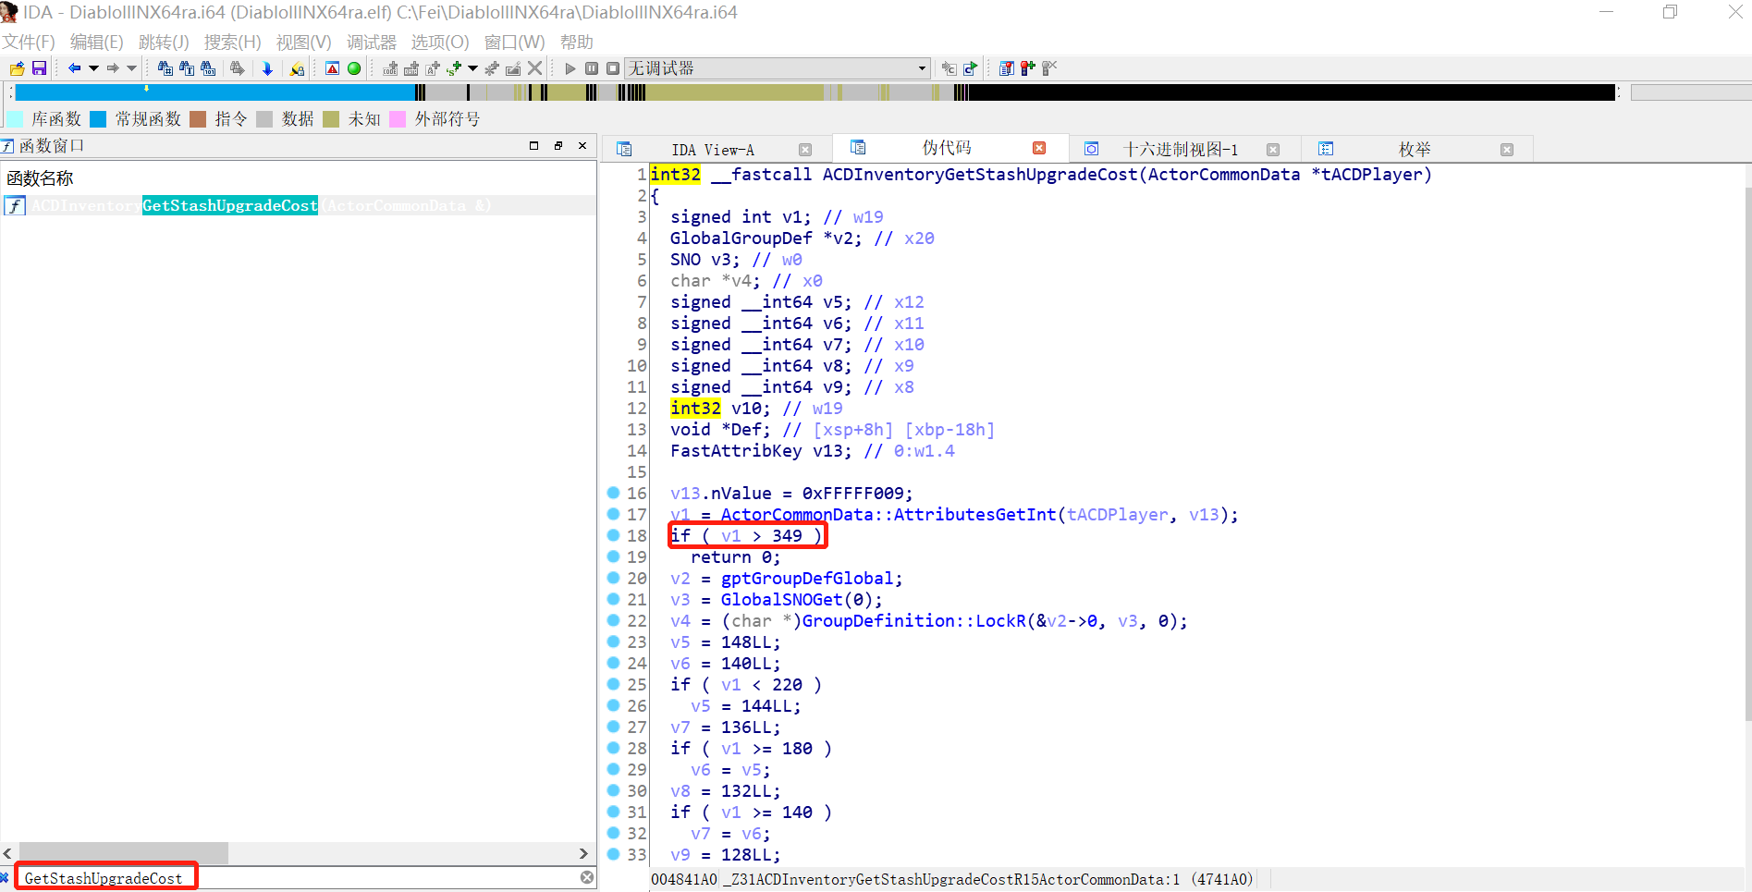The width and height of the screenshot is (1752, 892).
Task: Close the 枚举 tab
Action: (x=1507, y=150)
